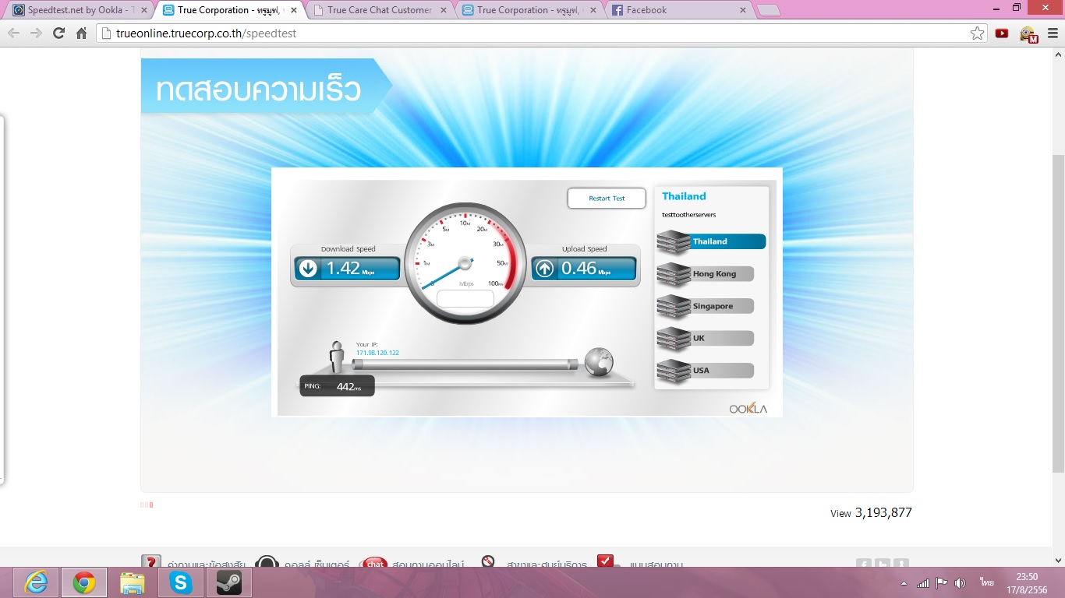Open Internet Explorer from the taskbar
1065x598 pixels.
(36, 582)
